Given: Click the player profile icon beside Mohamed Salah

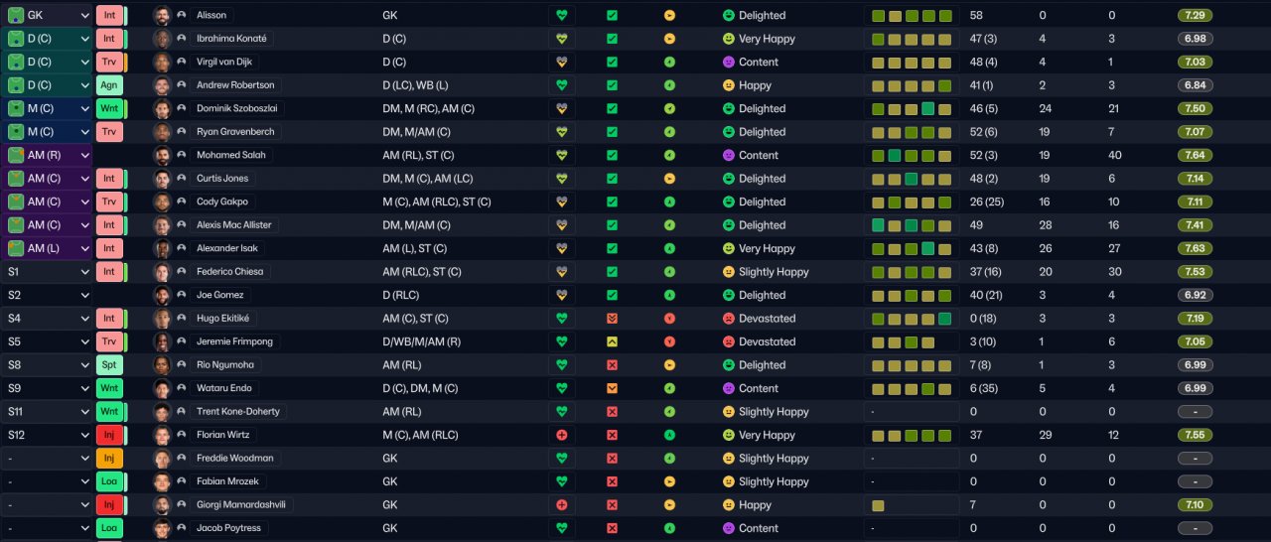Looking at the screenshot, I should [181, 156].
